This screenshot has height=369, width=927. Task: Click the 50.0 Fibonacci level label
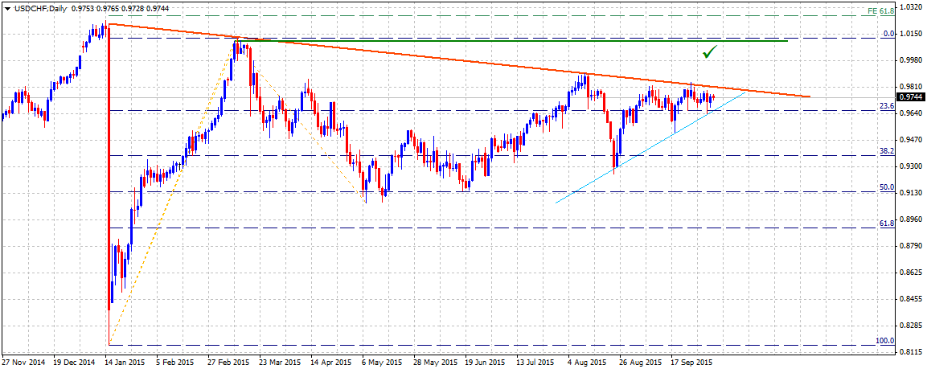click(x=886, y=187)
